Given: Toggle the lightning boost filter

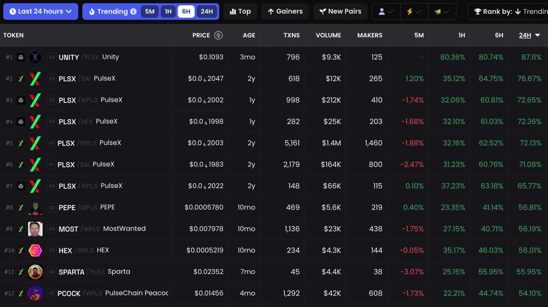Looking at the screenshot, I should (x=414, y=11).
